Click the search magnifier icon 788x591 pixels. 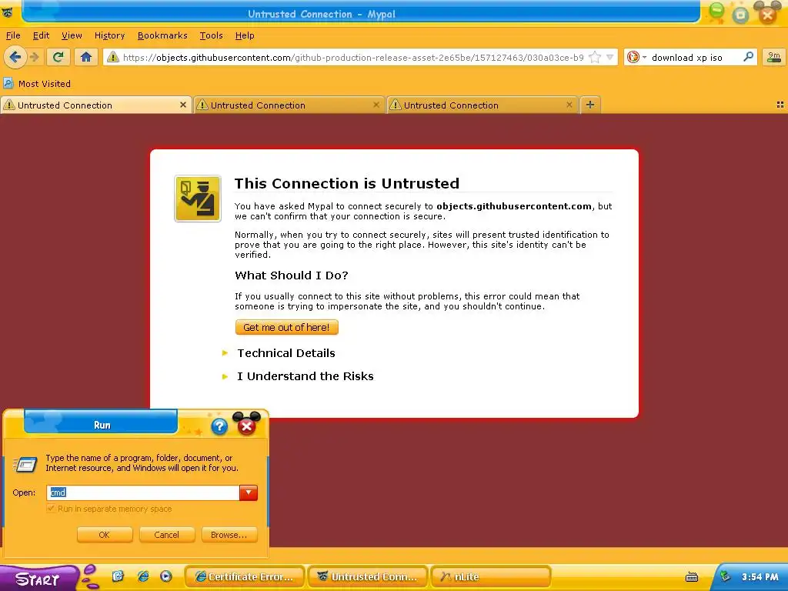coord(748,57)
